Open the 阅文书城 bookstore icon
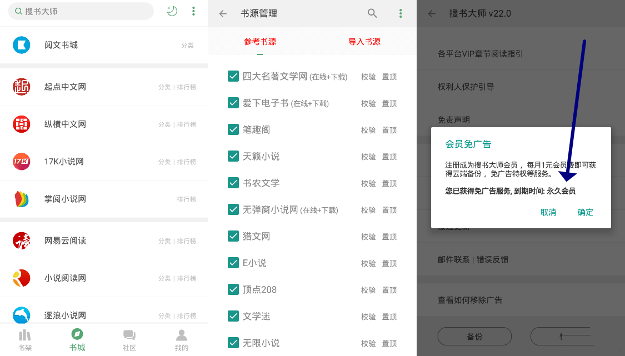Image resolution: width=625 pixels, height=356 pixels. coord(22,45)
